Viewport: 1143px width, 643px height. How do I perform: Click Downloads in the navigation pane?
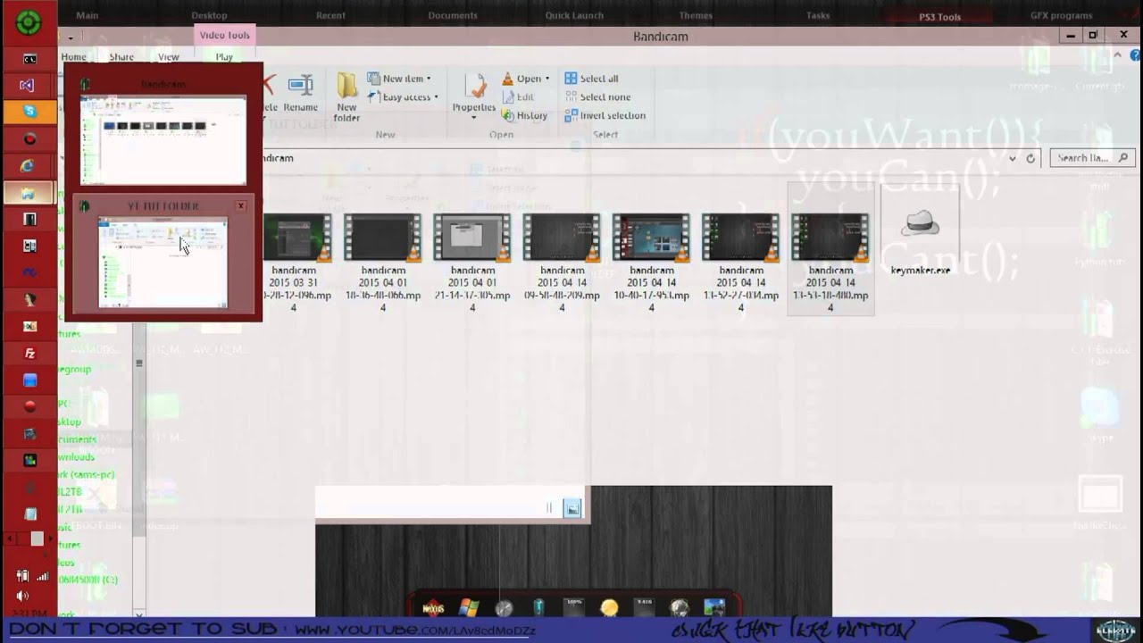(x=77, y=456)
